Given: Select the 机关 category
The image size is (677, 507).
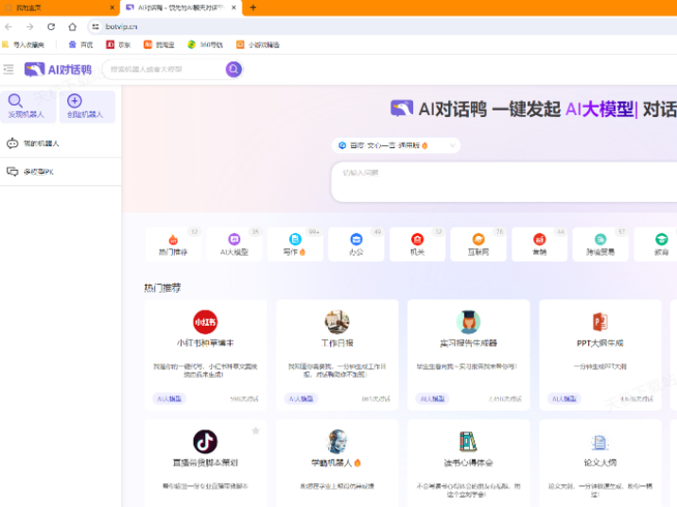Looking at the screenshot, I should (417, 245).
